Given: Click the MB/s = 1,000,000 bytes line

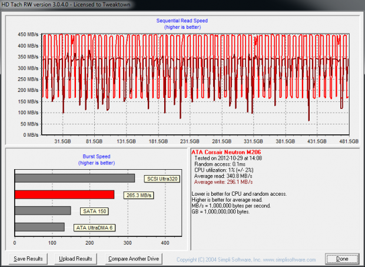Looking at the screenshot, I should click(x=231, y=206).
